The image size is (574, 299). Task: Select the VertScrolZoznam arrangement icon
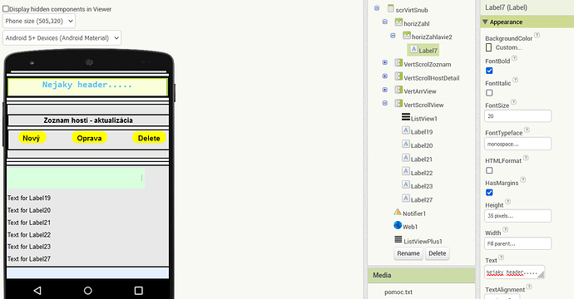click(x=398, y=62)
